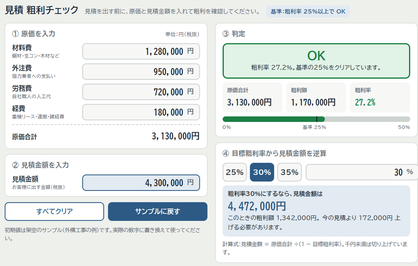
Task: Click the 粗利額 1,170,000円 result card
Action: click(316, 98)
